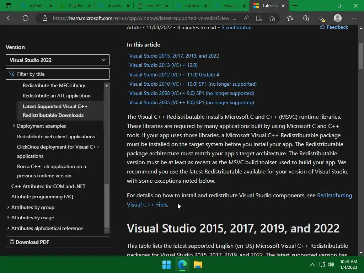View site information lock icon
The image size is (364, 273).
click(x=45, y=18)
